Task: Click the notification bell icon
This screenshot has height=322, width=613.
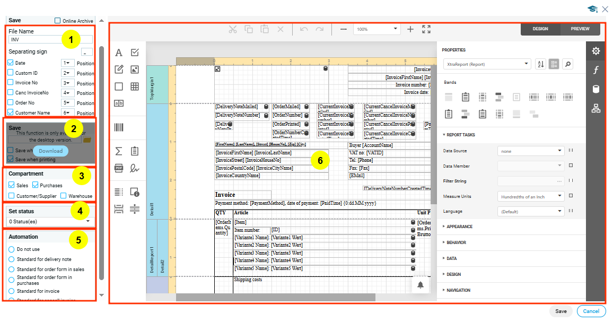Action: (x=421, y=285)
